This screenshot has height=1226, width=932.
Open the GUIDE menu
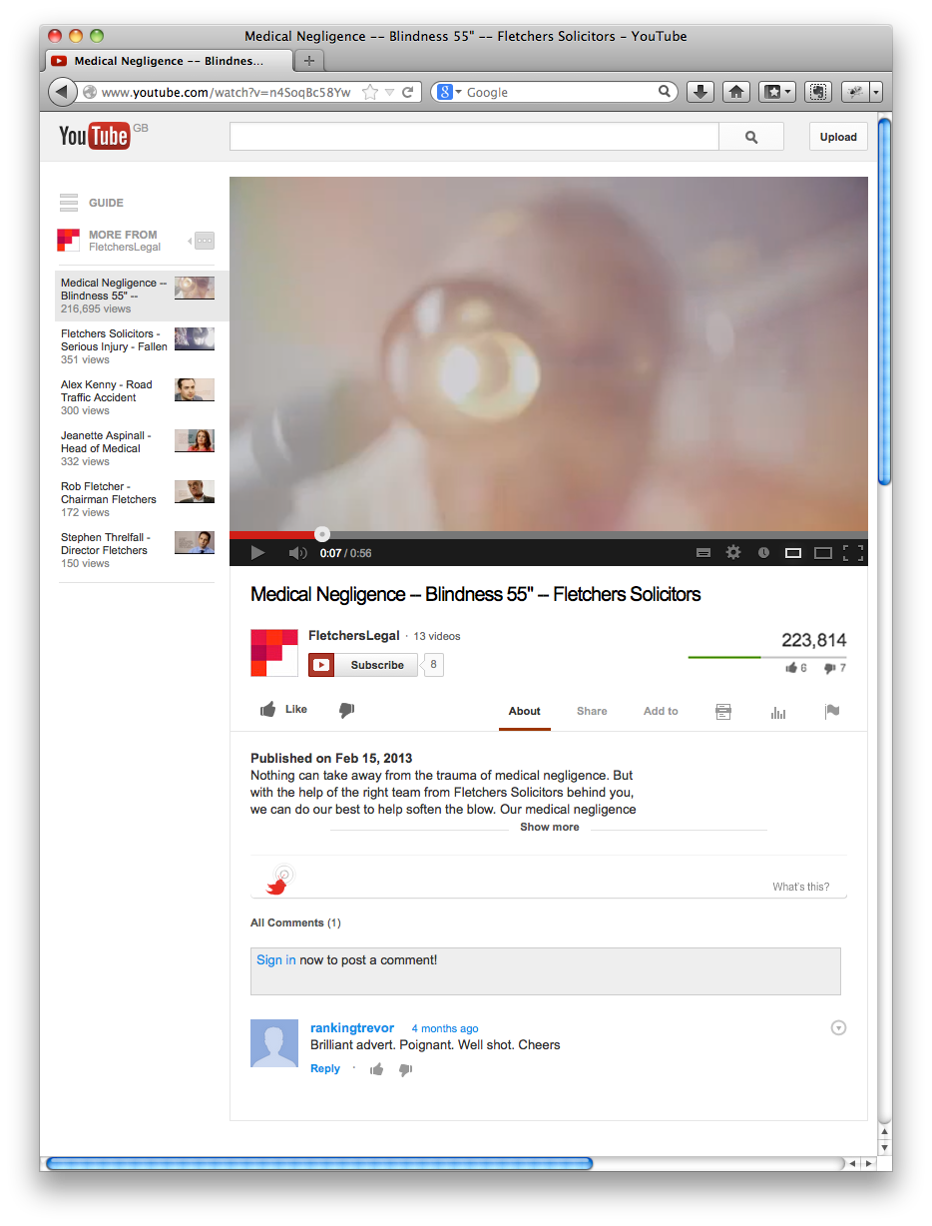point(91,203)
